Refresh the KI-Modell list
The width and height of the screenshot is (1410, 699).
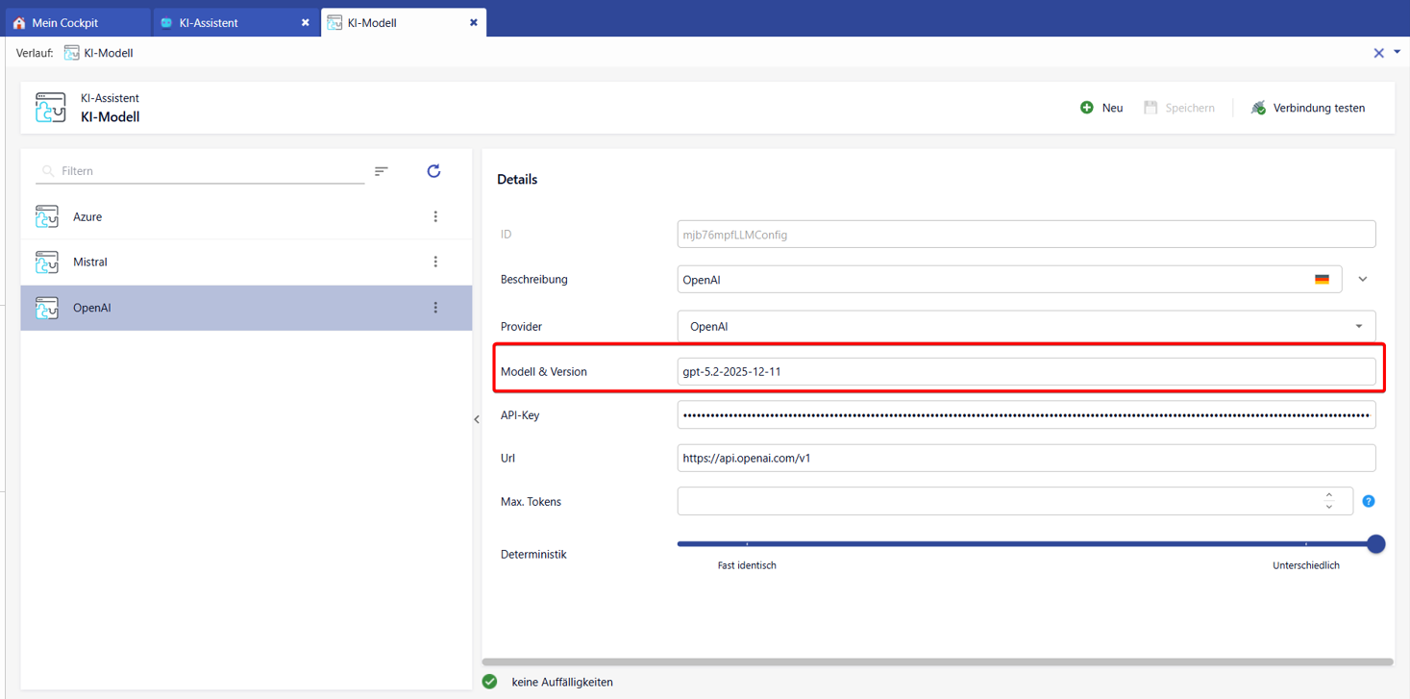tap(433, 171)
